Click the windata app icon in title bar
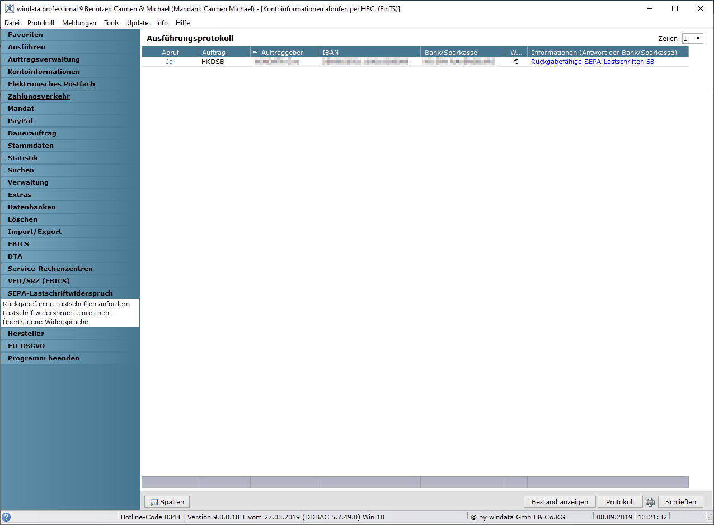Viewport: 714px width, 525px height. 10,8
